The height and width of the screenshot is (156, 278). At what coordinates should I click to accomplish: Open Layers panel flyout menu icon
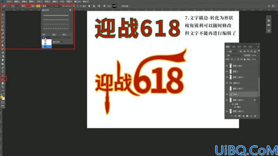258,47
